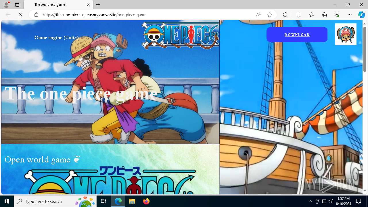Open the volume tray icon

(331, 201)
